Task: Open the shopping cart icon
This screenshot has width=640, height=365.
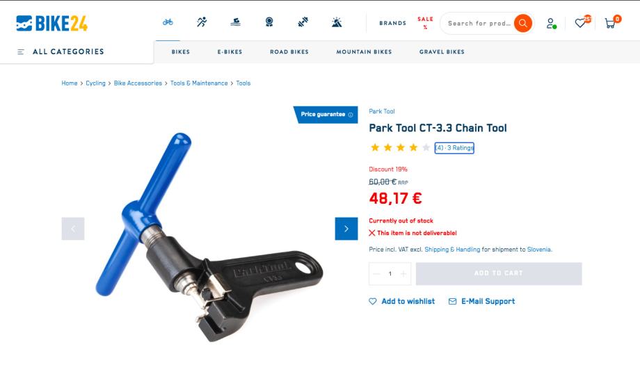Action: (610, 23)
